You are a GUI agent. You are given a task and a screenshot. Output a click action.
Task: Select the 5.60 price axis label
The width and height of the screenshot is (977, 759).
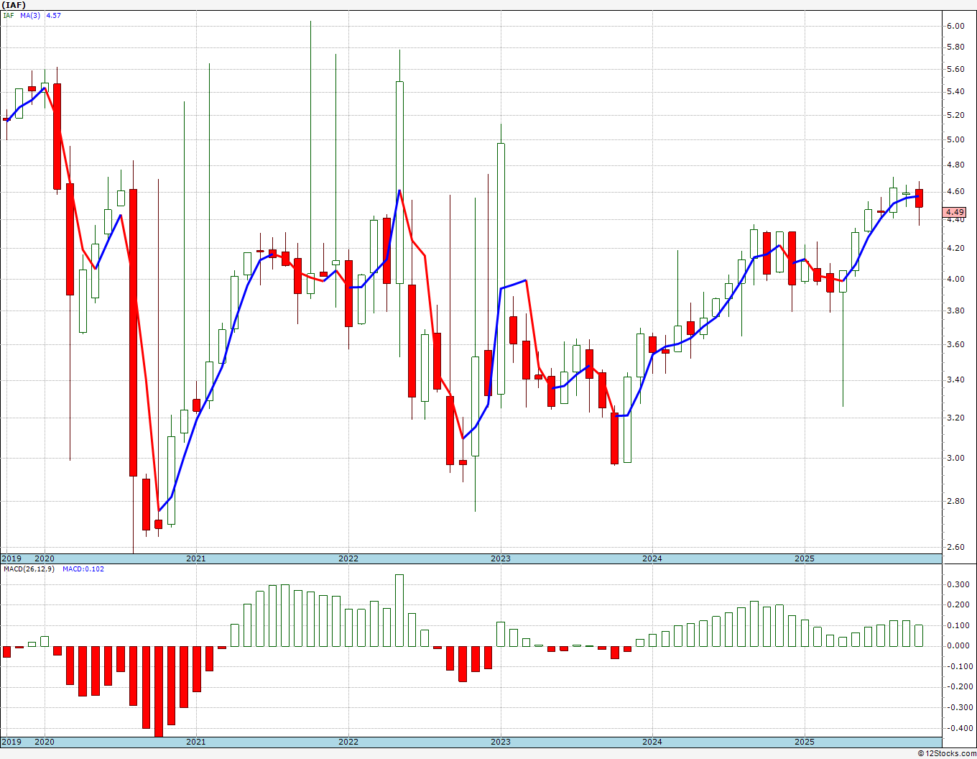pyautogui.click(x=955, y=70)
